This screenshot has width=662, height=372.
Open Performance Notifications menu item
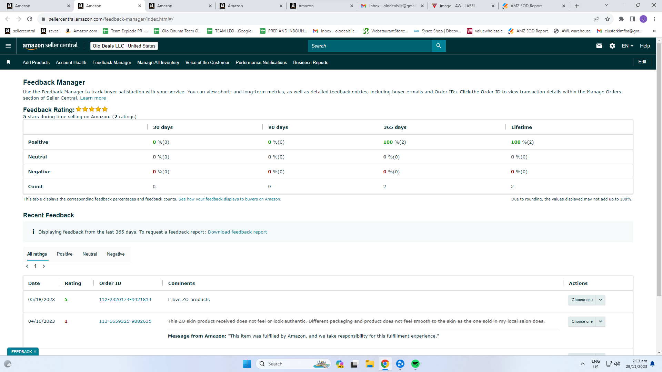coord(261,62)
